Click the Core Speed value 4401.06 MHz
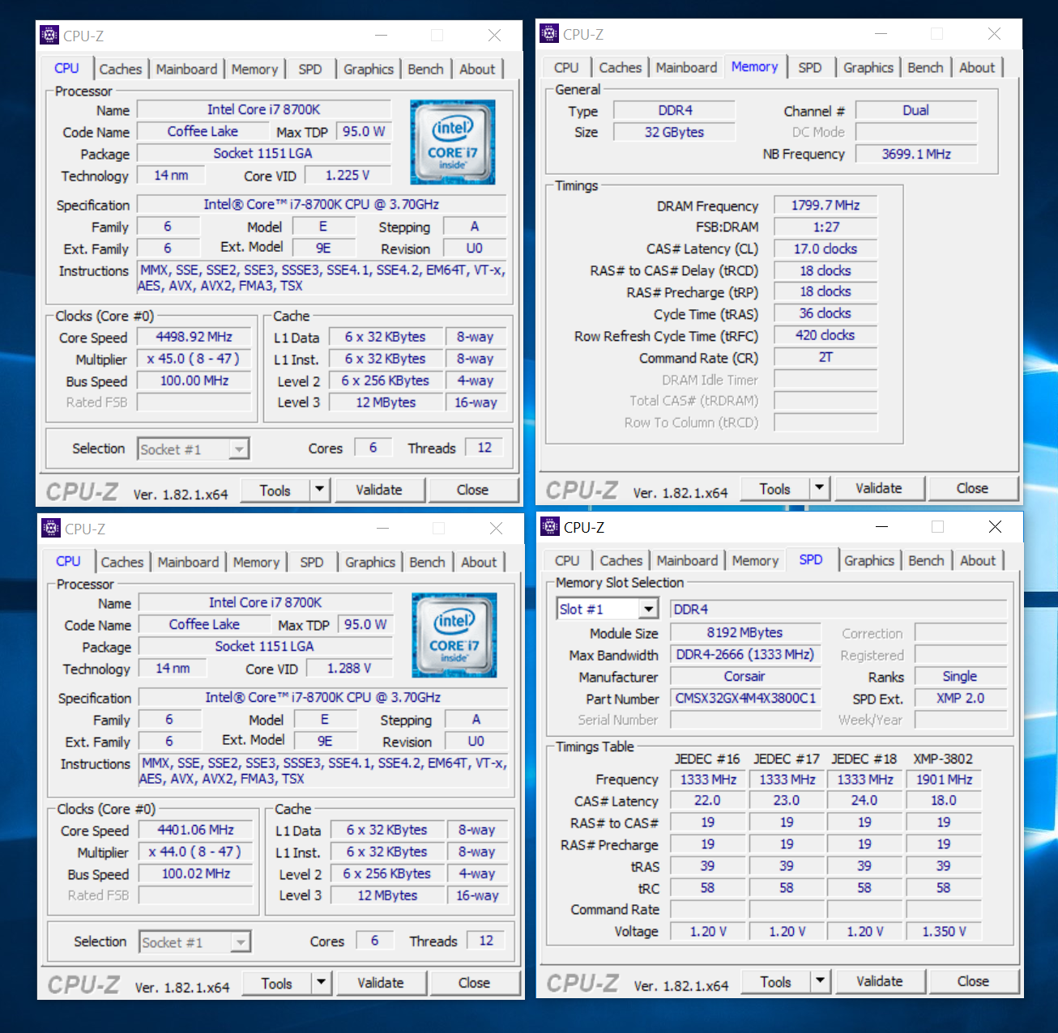This screenshot has width=1058, height=1033. [x=196, y=830]
